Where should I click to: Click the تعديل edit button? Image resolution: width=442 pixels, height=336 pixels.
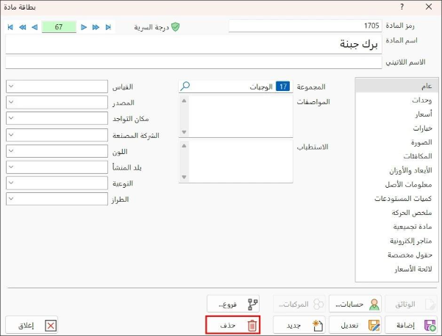click(355, 325)
